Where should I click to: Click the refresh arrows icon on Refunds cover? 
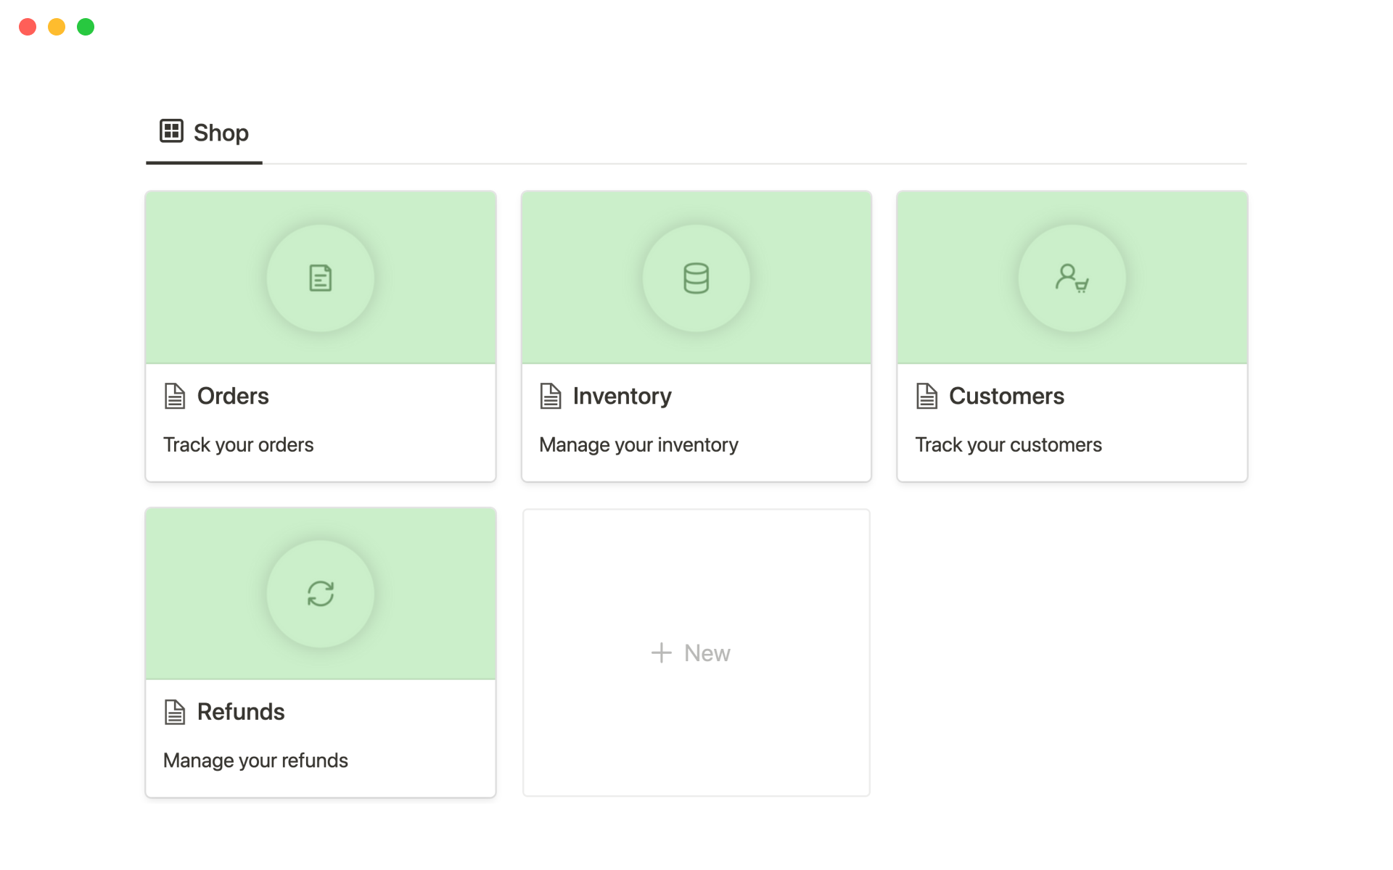point(320,594)
